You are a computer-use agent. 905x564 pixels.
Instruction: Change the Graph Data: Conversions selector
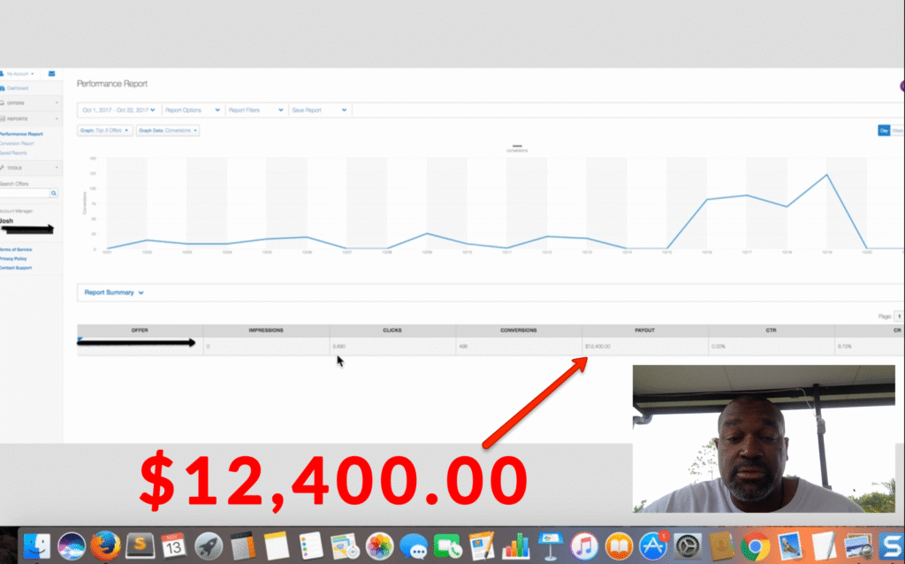click(x=168, y=131)
